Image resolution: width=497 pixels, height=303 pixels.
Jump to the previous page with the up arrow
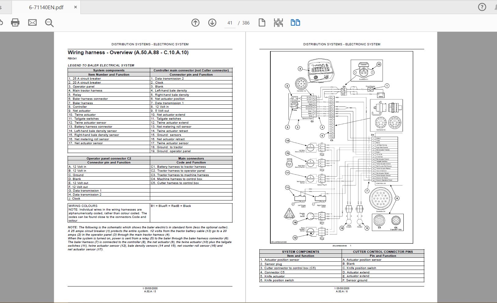pyautogui.click(x=195, y=23)
